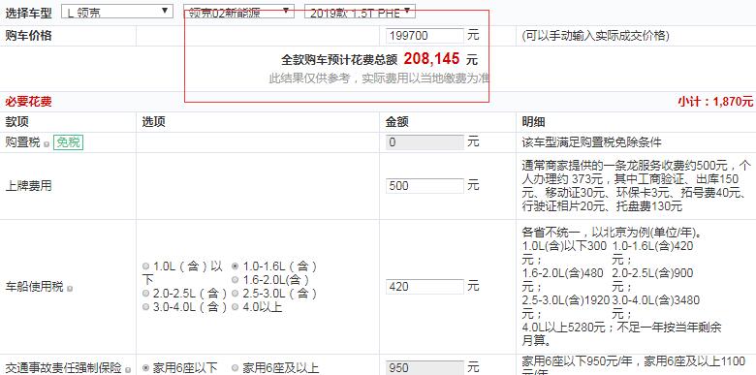
Task: Click the 明细 column header
Action: [x=533, y=122]
